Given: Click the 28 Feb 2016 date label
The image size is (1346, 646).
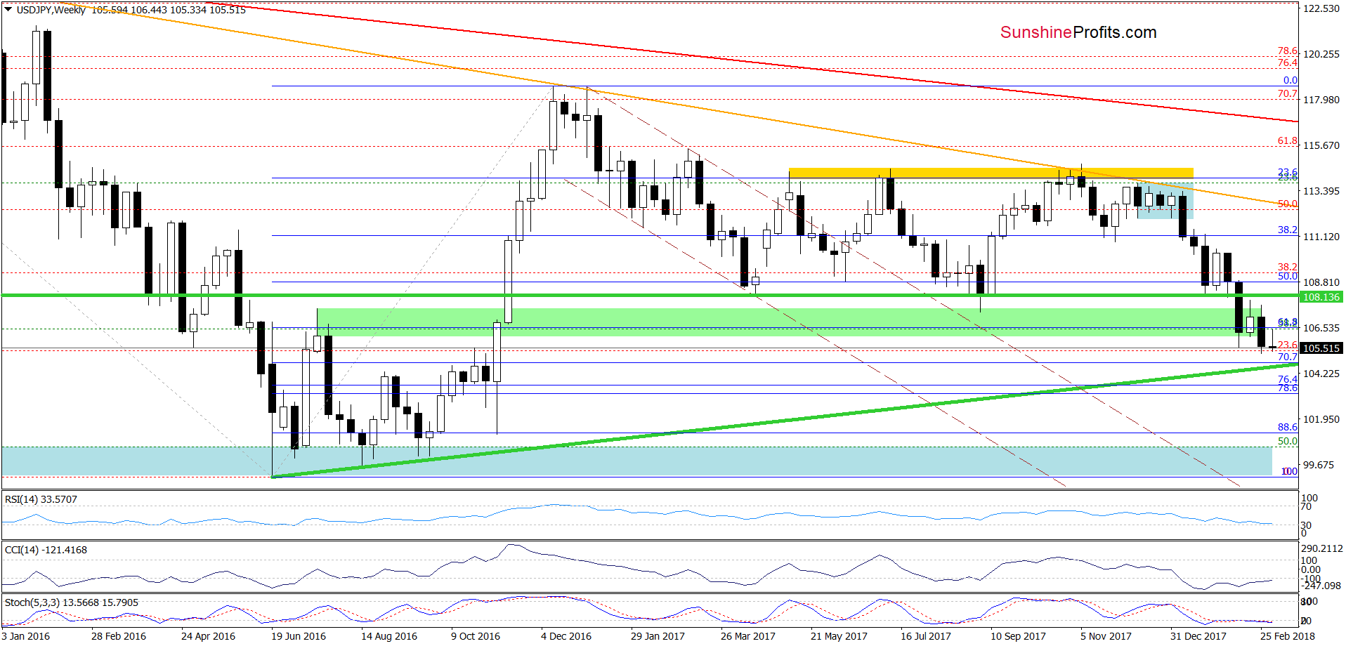Looking at the screenshot, I should coord(119,636).
